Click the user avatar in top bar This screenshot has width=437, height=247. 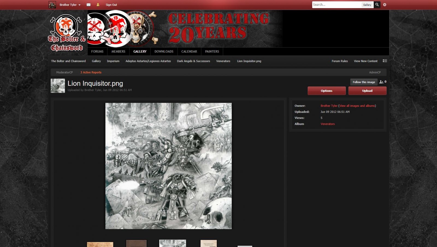tap(52, 5)
